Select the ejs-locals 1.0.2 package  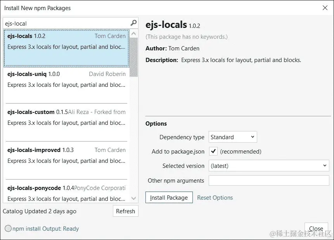[x=66, y=47]
